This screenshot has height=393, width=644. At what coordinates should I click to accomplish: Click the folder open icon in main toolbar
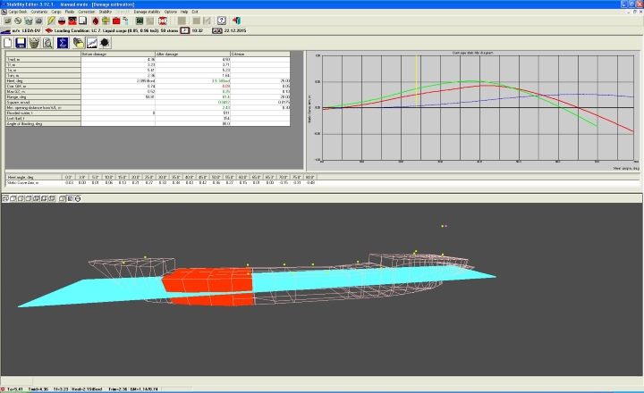point(7,21)
